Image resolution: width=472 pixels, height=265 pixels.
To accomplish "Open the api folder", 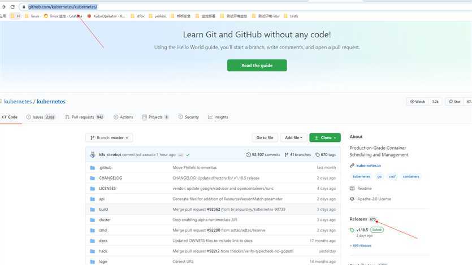I will [102, 199].
